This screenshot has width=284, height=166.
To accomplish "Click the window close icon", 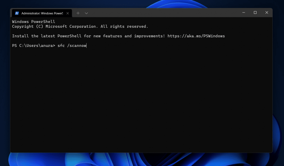I will tap(267, 12).
